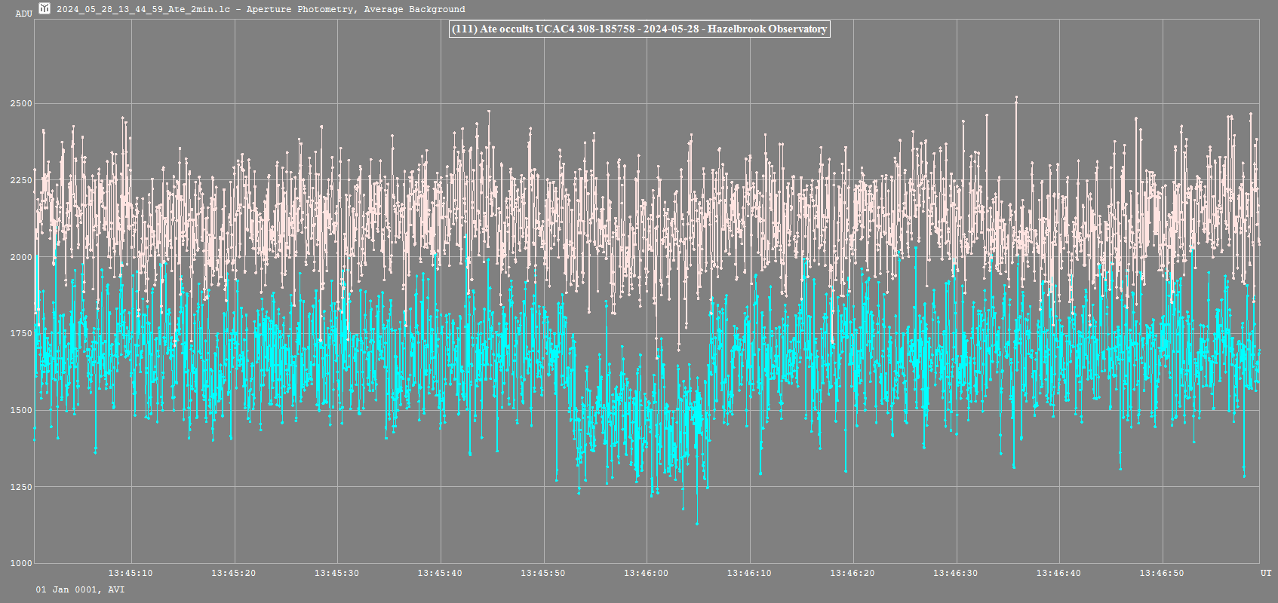Click the 1250 Y-axis value

tap(21, 487)
